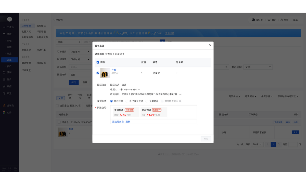Close the 订单发货 dialog
This screenshot has width=306, height=172.
[210, 45]
